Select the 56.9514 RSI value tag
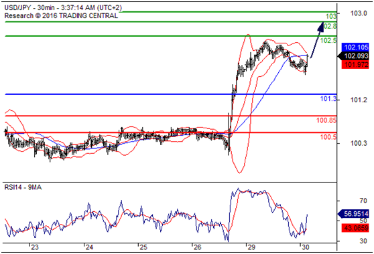Image resolution: width=374 pixels, height=254 pixels. 354,214
